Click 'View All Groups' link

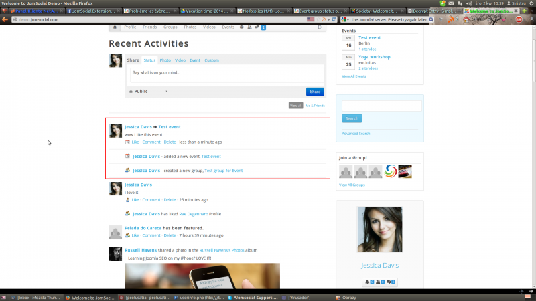click(x=352, y=185)
